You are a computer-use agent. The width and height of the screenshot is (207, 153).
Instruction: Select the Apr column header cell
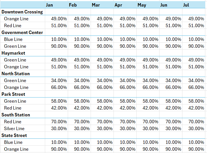118,5
